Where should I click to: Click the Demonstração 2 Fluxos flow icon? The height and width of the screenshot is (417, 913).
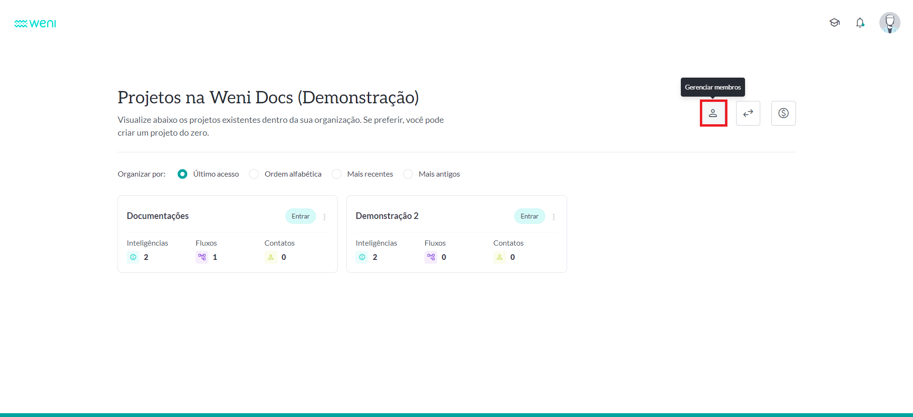click(x=431, y=257)
